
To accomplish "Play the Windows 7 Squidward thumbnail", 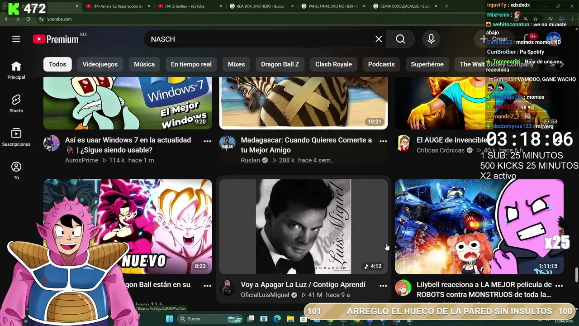I will pyautogui.click(x=128, y=103).
